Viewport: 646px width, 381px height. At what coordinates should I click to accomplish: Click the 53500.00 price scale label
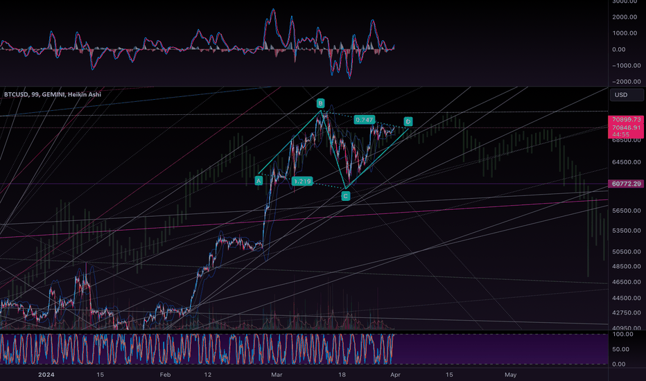626,231
